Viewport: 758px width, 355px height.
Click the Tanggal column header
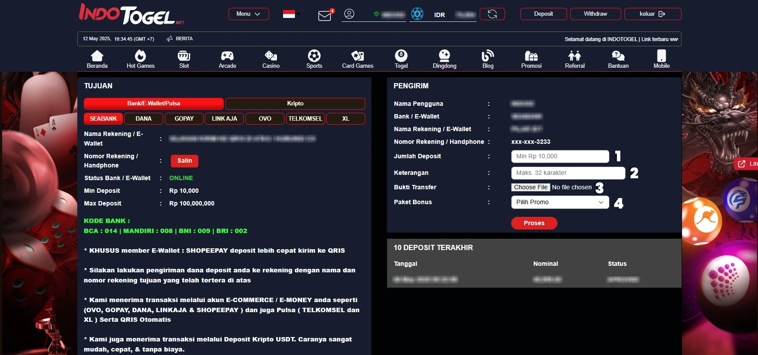tap(405, 264)
